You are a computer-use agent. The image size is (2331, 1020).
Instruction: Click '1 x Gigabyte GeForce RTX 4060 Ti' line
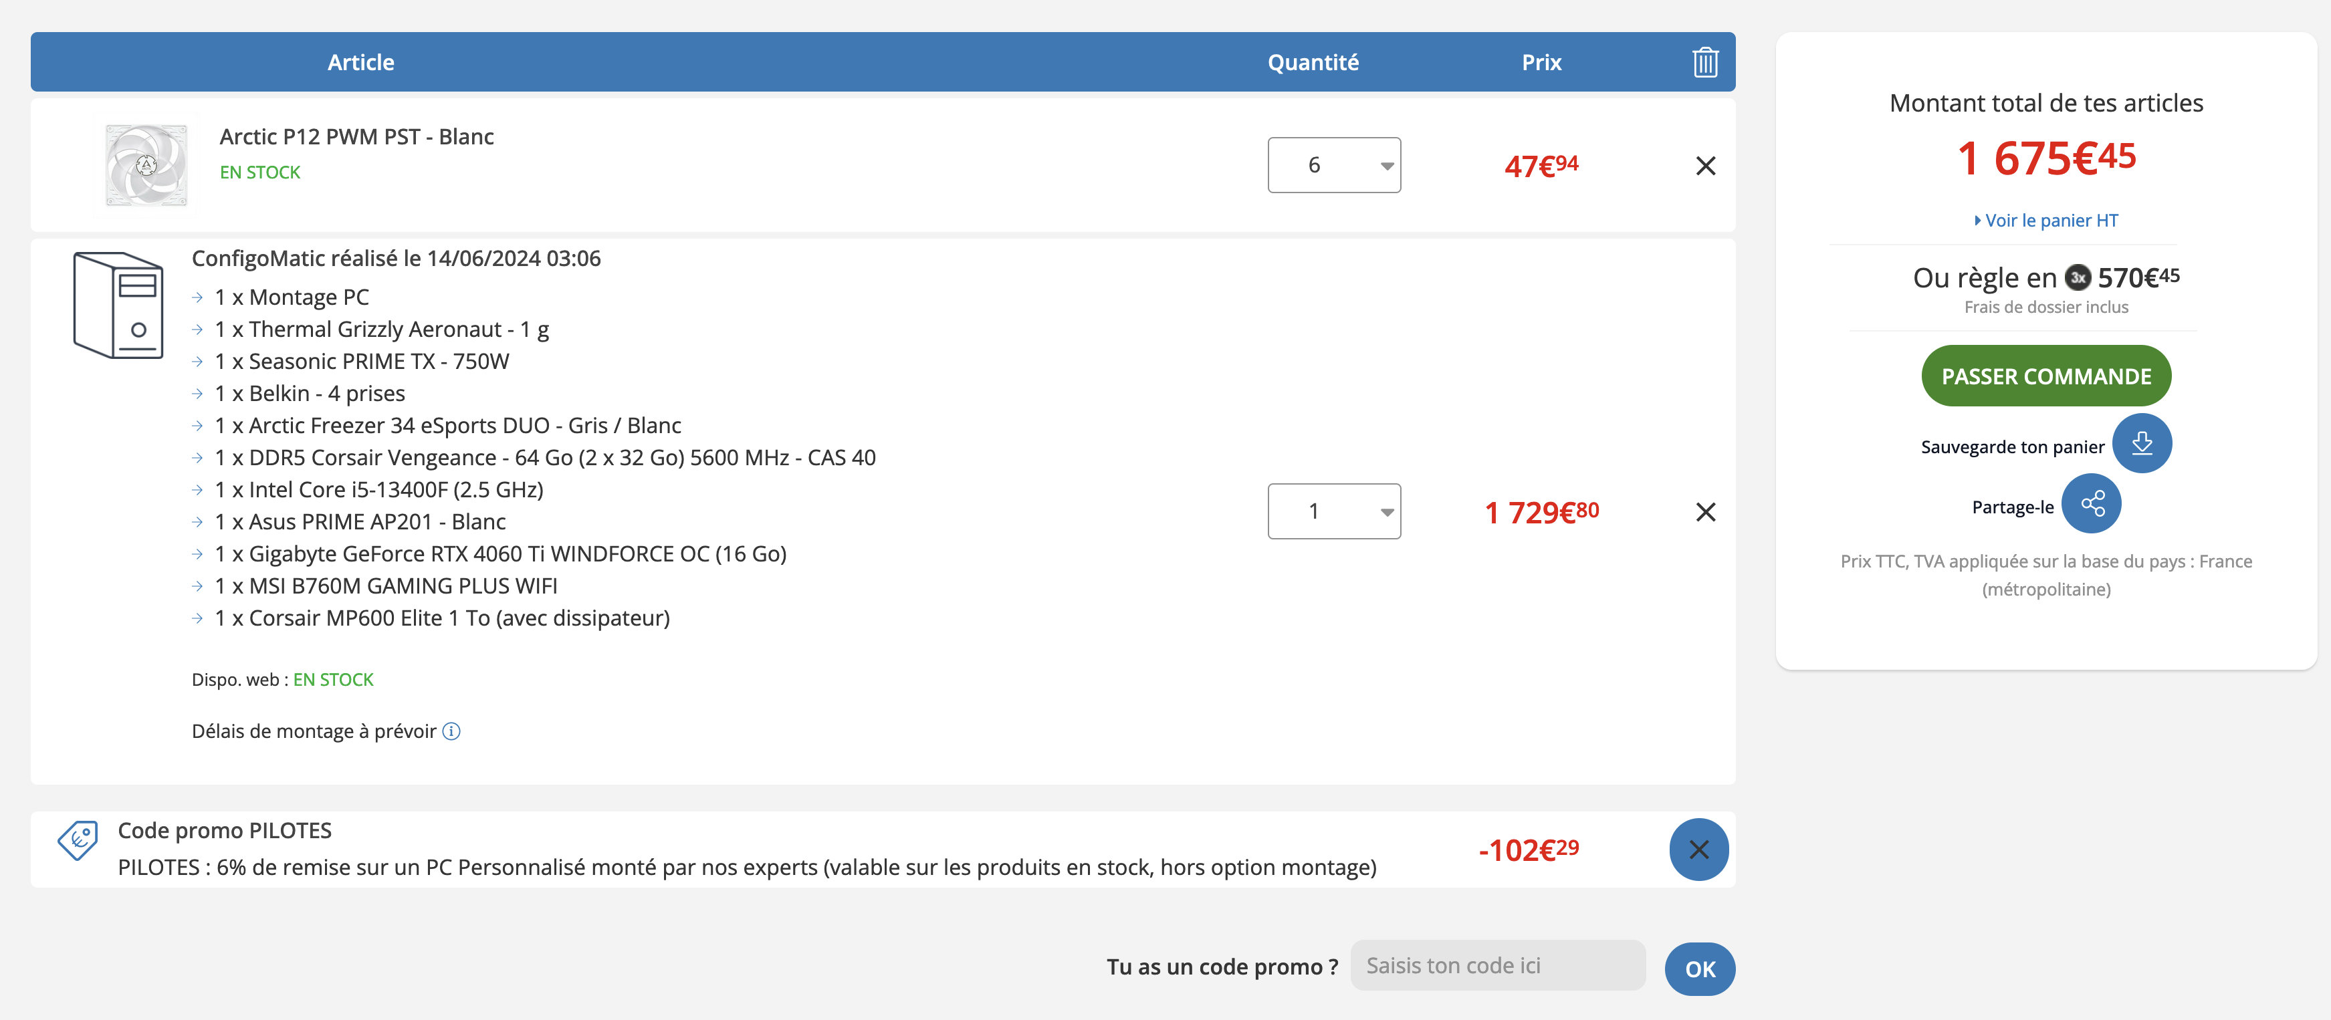coord(500,554)
